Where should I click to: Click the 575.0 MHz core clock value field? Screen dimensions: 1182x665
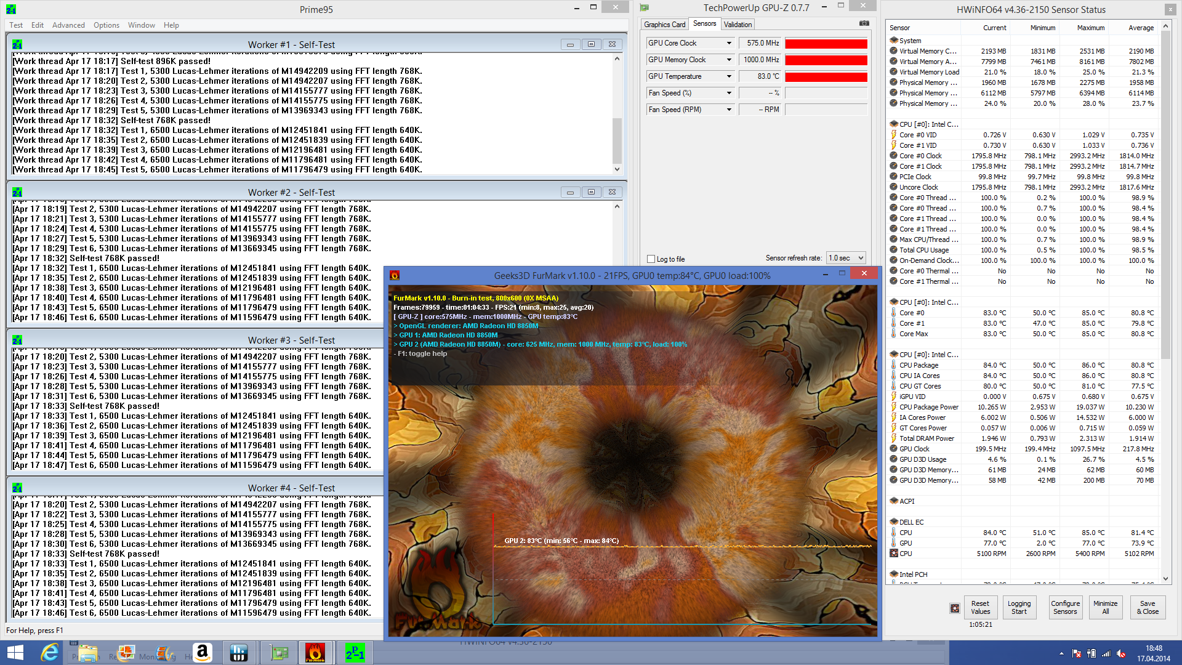760,43
